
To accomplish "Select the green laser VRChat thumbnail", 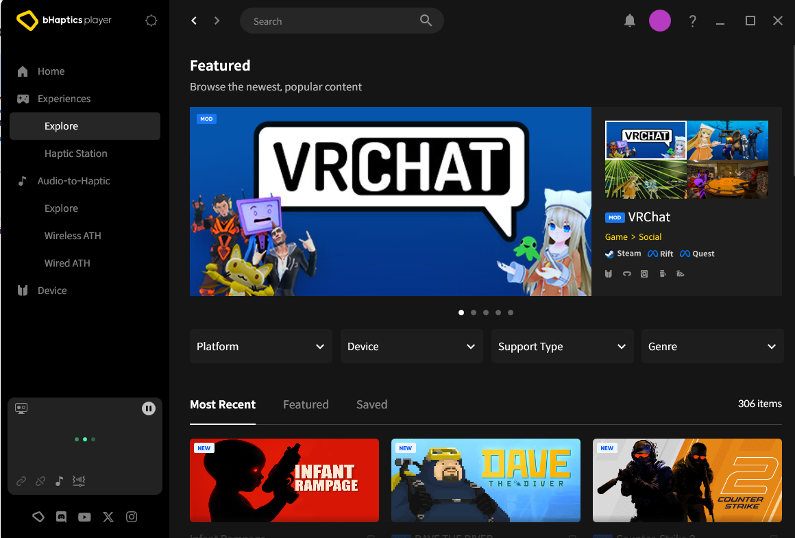I will [x=646, y=179].
